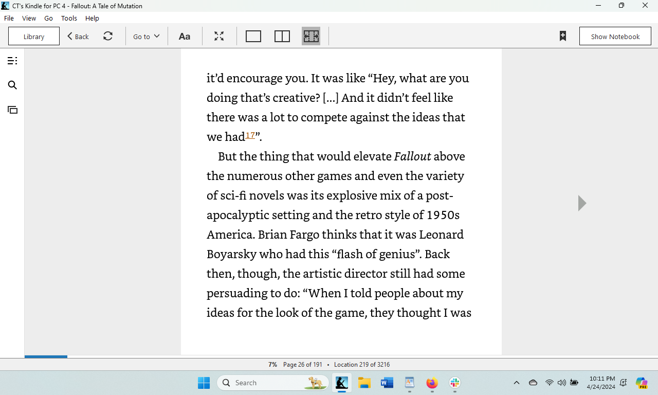Screen dimensions: 658x395
Task: Click the sync refresh icon
Action: [x=108, y=37]
